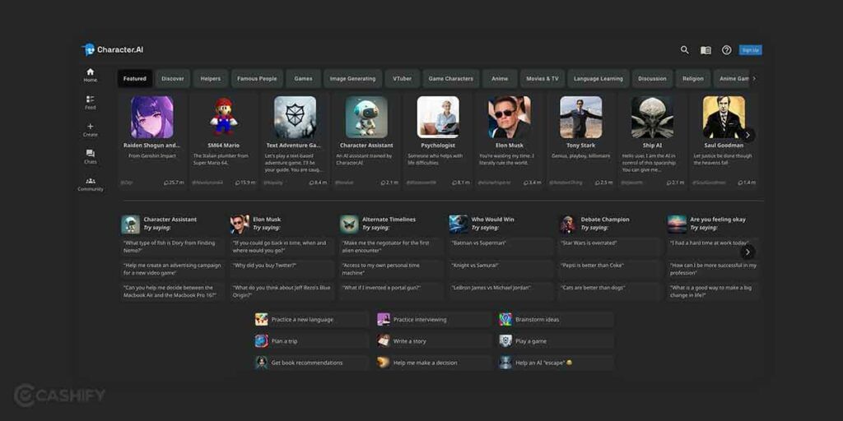Click Play a game icon
The width and height of the screenshot is (843, 421).
click(x=505, y=341)
